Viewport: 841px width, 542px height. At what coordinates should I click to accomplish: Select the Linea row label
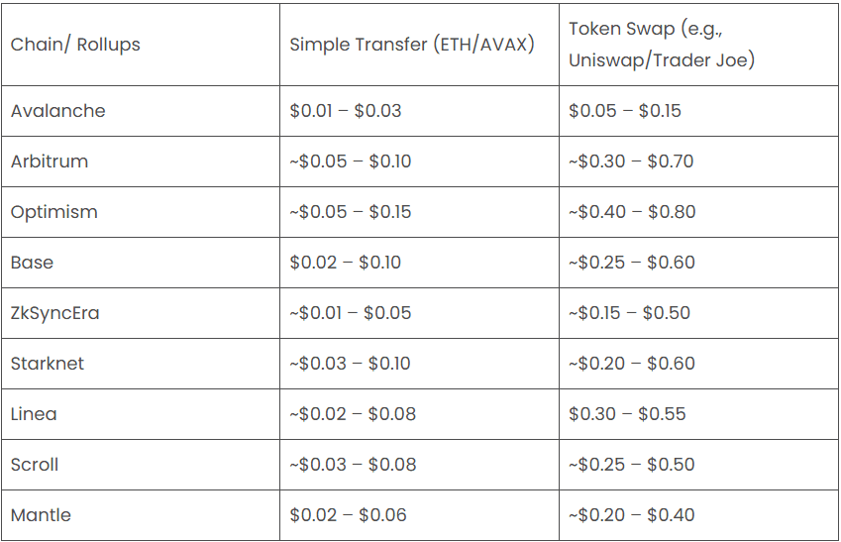34,414
